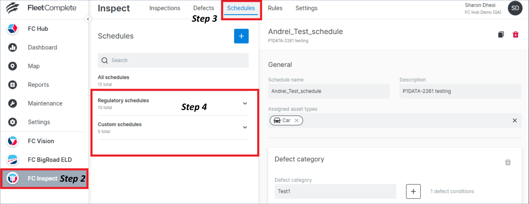Expand Custom schedules group
The height and width of the screenshot is (204, 529).
pyautogui.click(x=245, y=127)
